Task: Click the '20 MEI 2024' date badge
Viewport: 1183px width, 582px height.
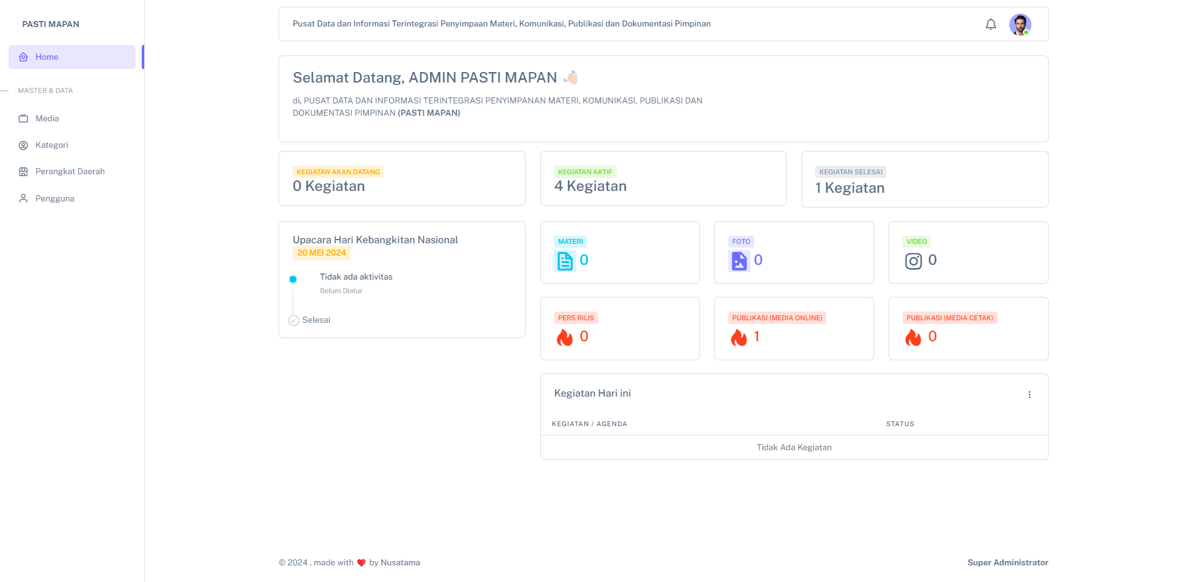Action: [322, 253]
